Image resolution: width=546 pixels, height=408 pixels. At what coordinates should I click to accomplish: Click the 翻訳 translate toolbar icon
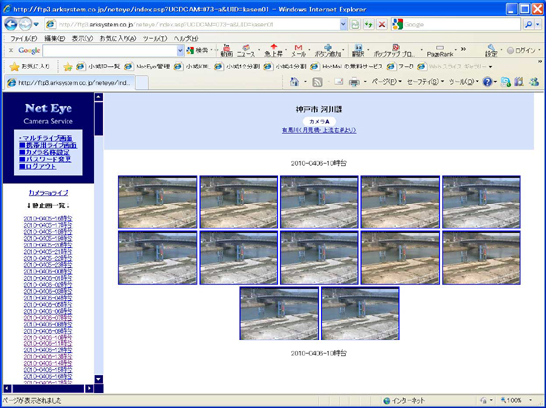coord(358,51)
